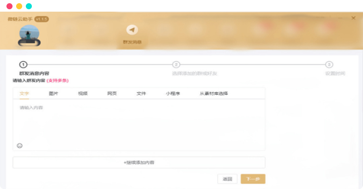Select the 网页 tab

[112, 93]
